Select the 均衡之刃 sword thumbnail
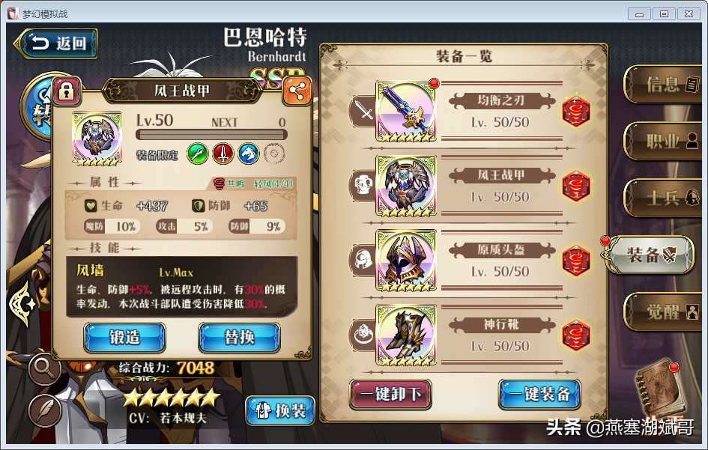 tap(406, 112)
